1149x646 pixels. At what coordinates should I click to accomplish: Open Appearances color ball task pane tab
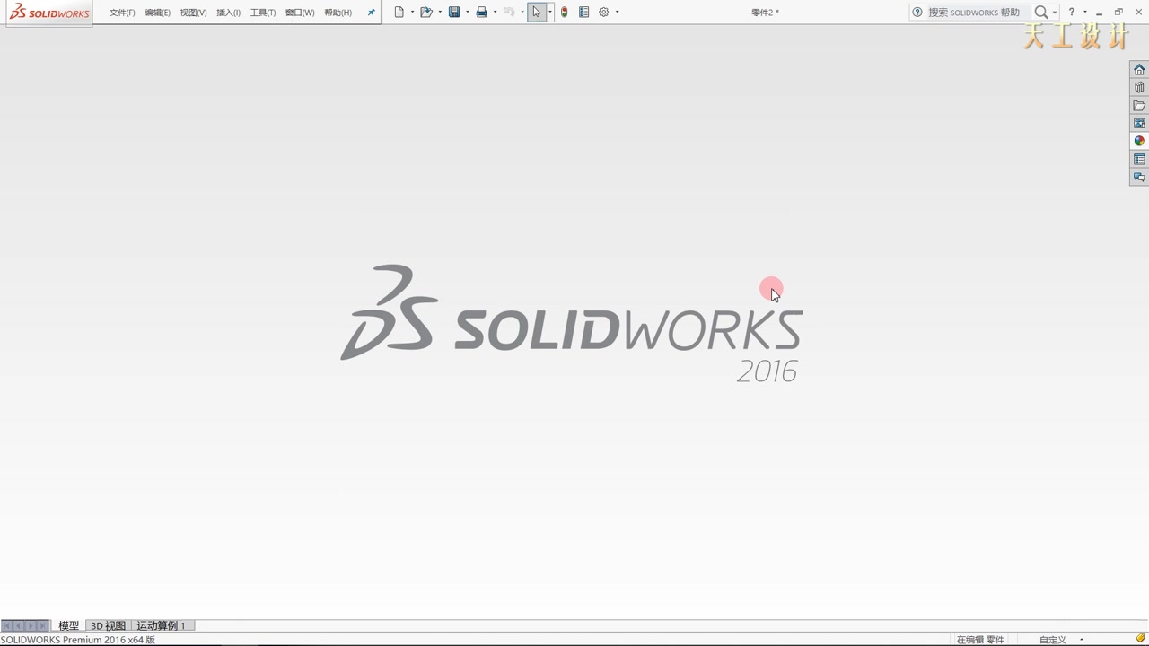click(x=1139, y=141)
